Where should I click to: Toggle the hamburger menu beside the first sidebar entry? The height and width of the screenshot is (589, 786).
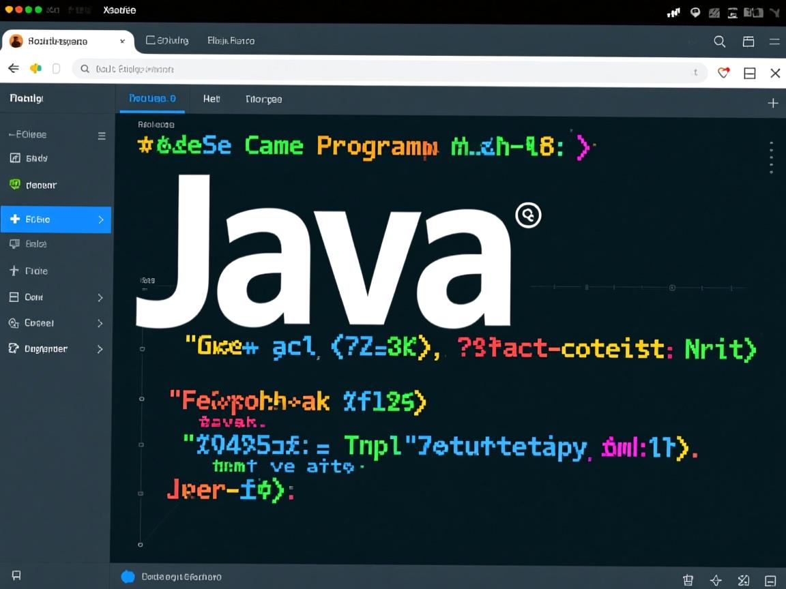pos(102,135)
